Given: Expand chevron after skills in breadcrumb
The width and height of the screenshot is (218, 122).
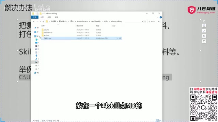Looking at the screenshot, I should pos(109,21).
